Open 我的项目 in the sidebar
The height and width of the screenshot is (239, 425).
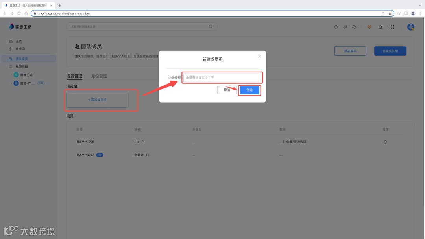point(22,66)
